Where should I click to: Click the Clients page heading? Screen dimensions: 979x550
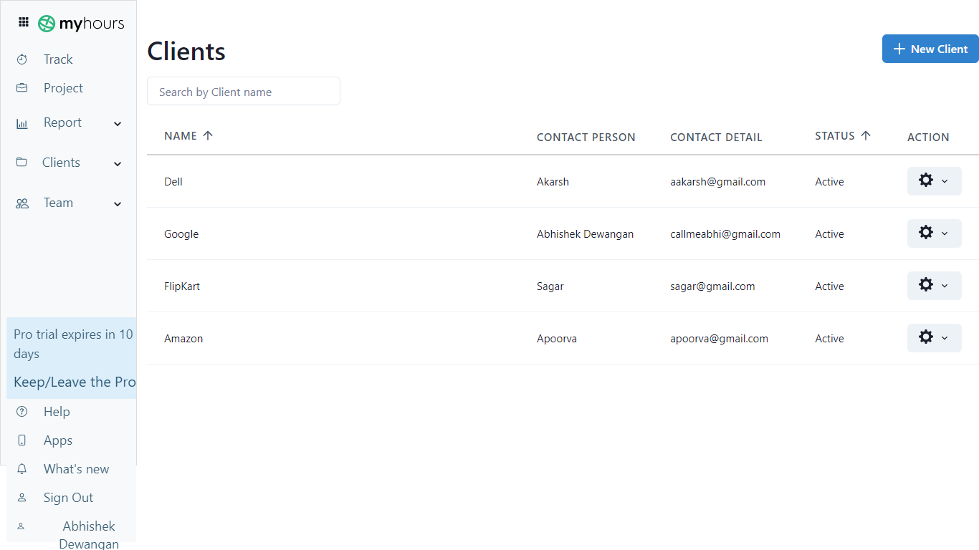coord(186,52)
